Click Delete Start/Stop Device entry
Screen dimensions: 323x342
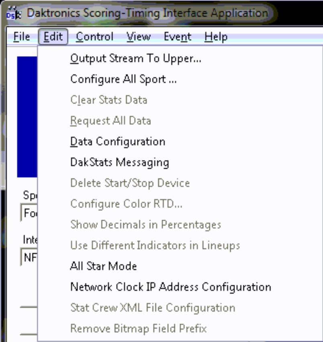130,183
